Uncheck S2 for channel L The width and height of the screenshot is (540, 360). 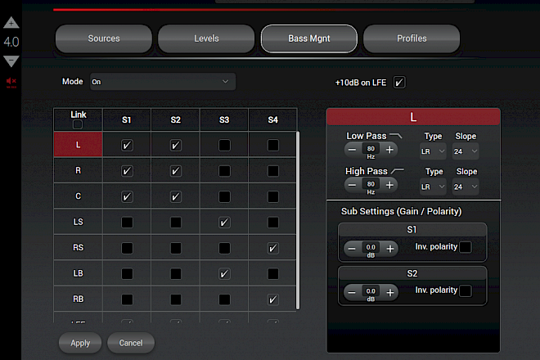tap(176, 145)
